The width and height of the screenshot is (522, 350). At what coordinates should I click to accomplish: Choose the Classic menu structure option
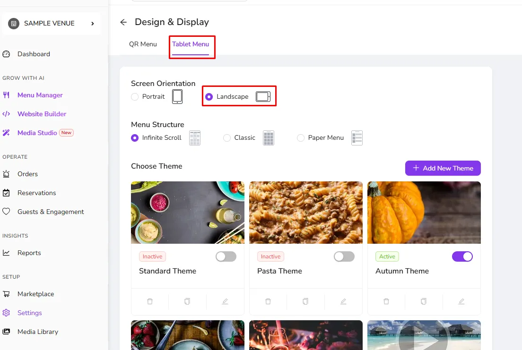click(x=227, y=138)
